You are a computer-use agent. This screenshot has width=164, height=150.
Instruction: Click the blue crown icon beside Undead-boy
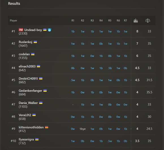(49, 30)
